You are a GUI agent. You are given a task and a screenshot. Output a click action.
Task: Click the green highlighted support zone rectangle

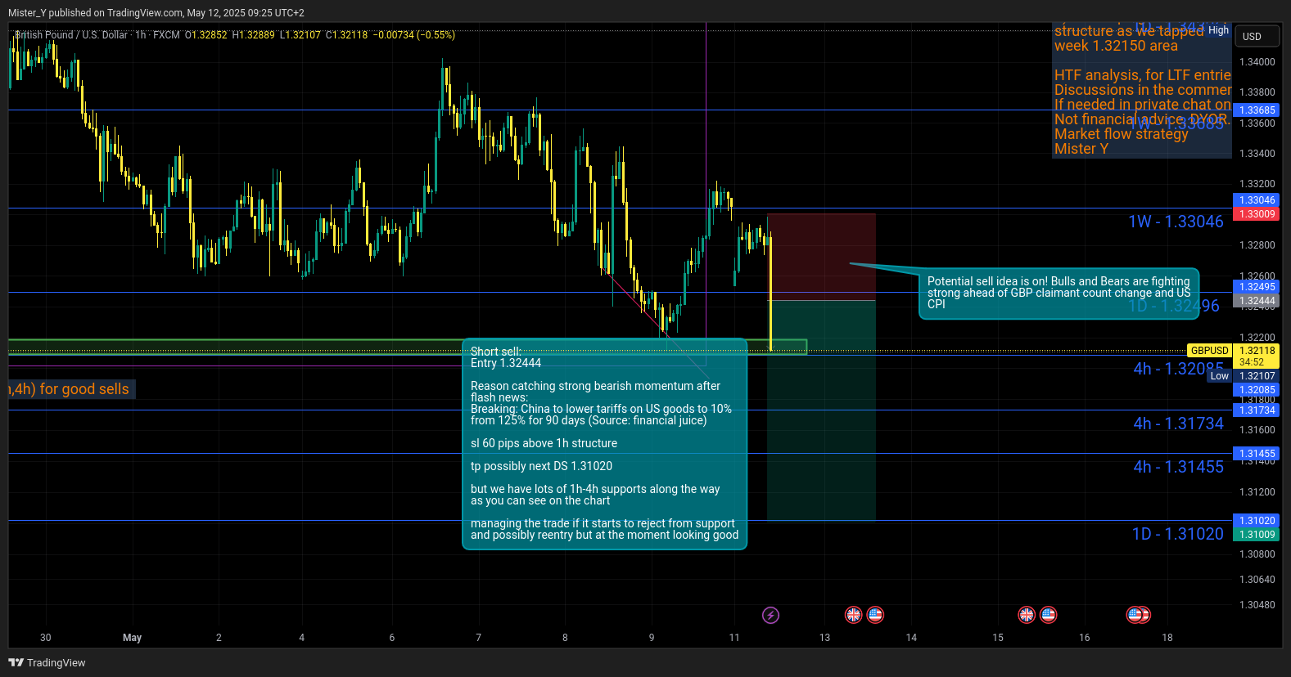tap(407, 347)
